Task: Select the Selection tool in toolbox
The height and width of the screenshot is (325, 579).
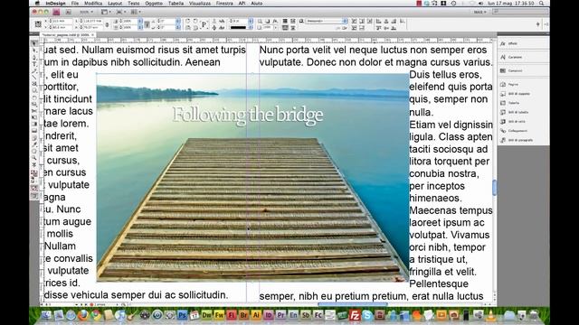Action: click(34, 43)
